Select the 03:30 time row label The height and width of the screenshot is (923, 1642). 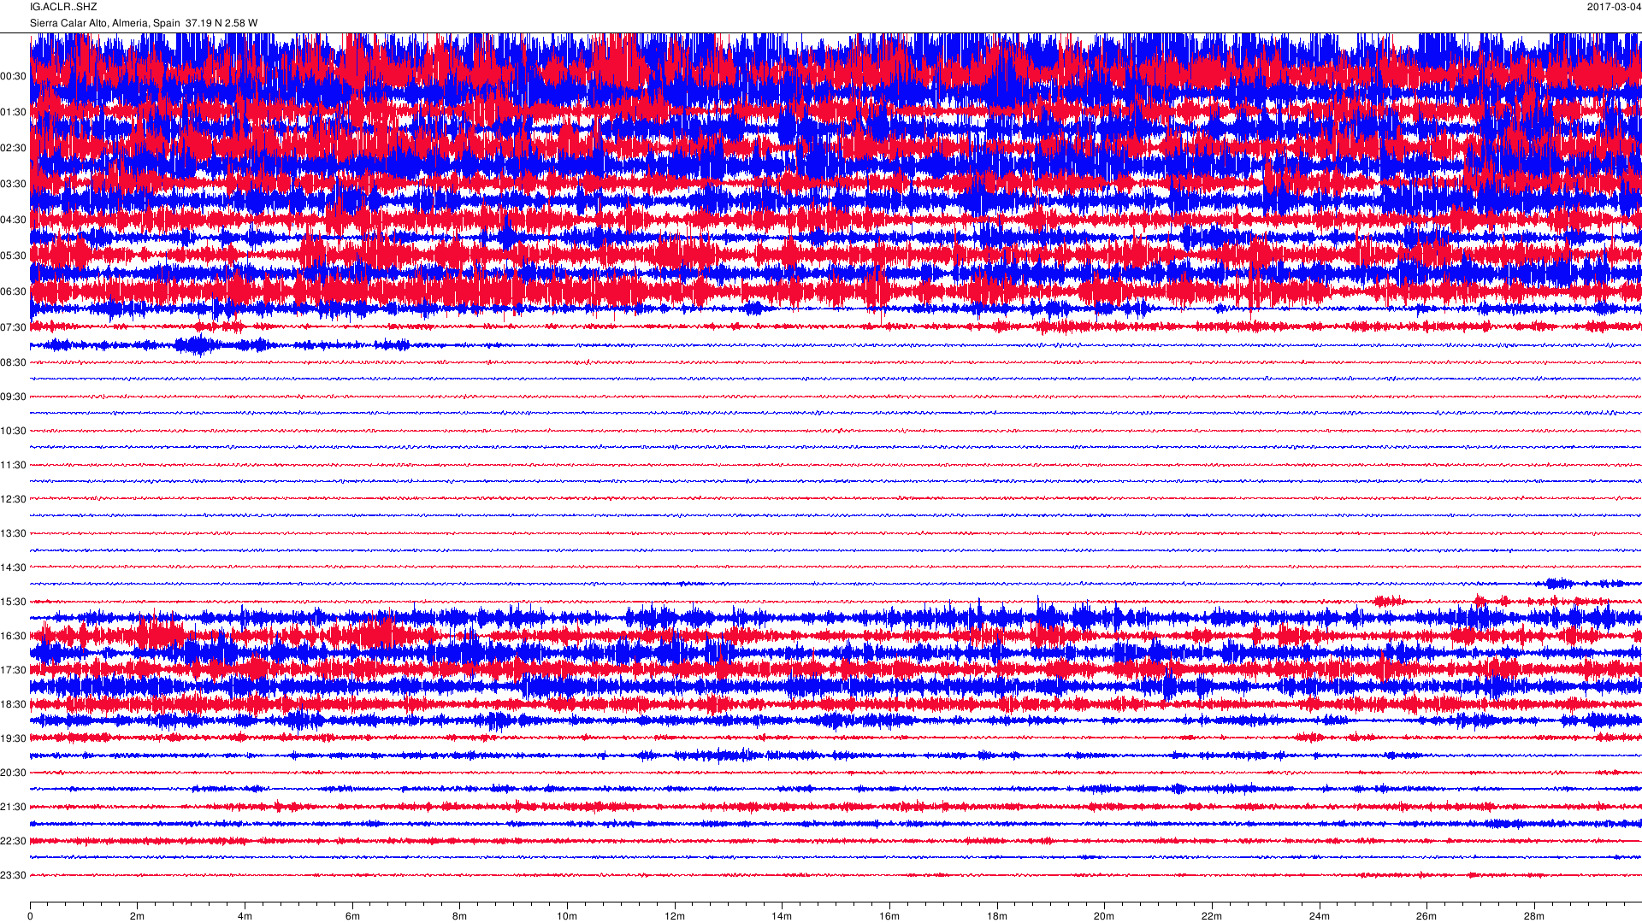pos(14,184)
